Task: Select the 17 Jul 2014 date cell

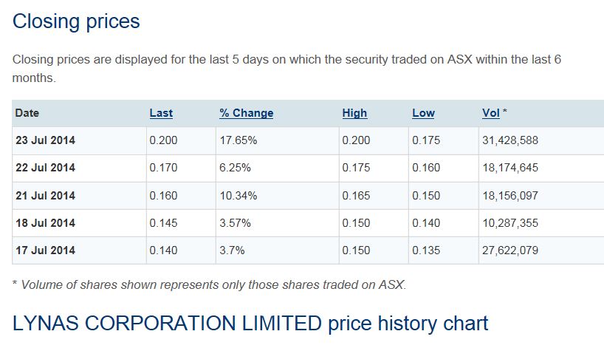Action: 45,250
